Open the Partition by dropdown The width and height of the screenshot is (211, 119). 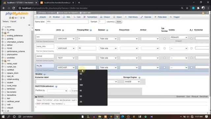[57, 91]
